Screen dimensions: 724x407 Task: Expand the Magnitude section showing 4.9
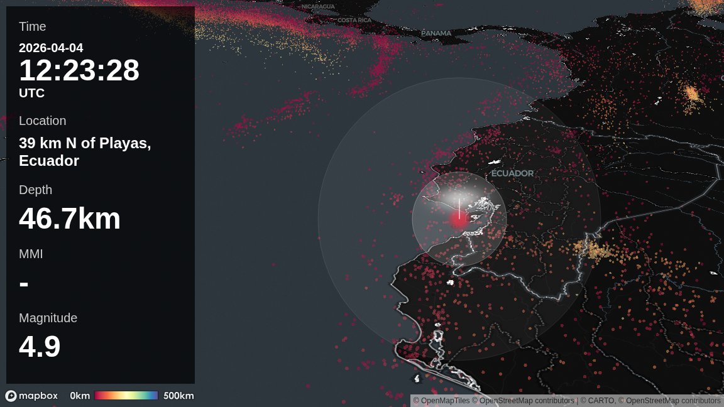[48, 318]
